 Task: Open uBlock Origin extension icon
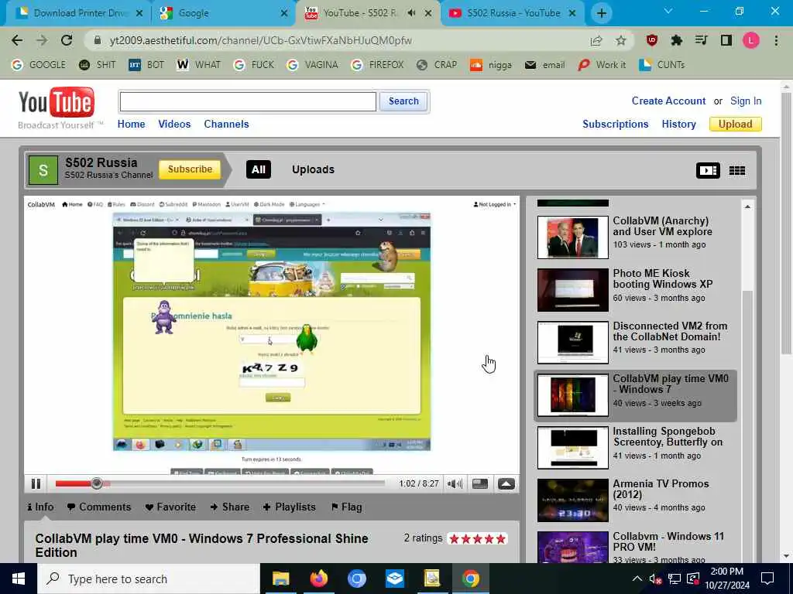point(652,40)
